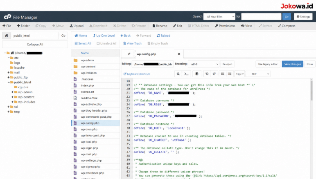Go to Home in navigation bar
Screen dimensions: 316x179
click(81, 36)
